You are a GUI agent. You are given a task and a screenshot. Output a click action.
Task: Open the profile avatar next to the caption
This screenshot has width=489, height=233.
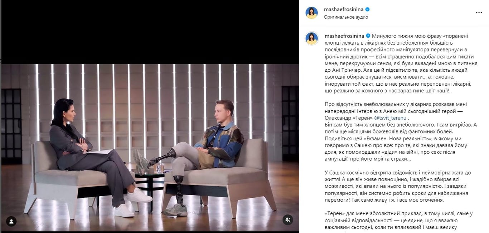(311, 38)
